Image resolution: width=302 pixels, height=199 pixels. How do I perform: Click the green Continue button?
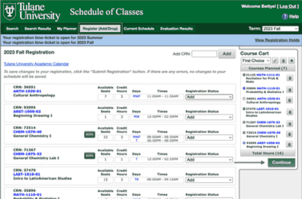click(x=282, y=163)
